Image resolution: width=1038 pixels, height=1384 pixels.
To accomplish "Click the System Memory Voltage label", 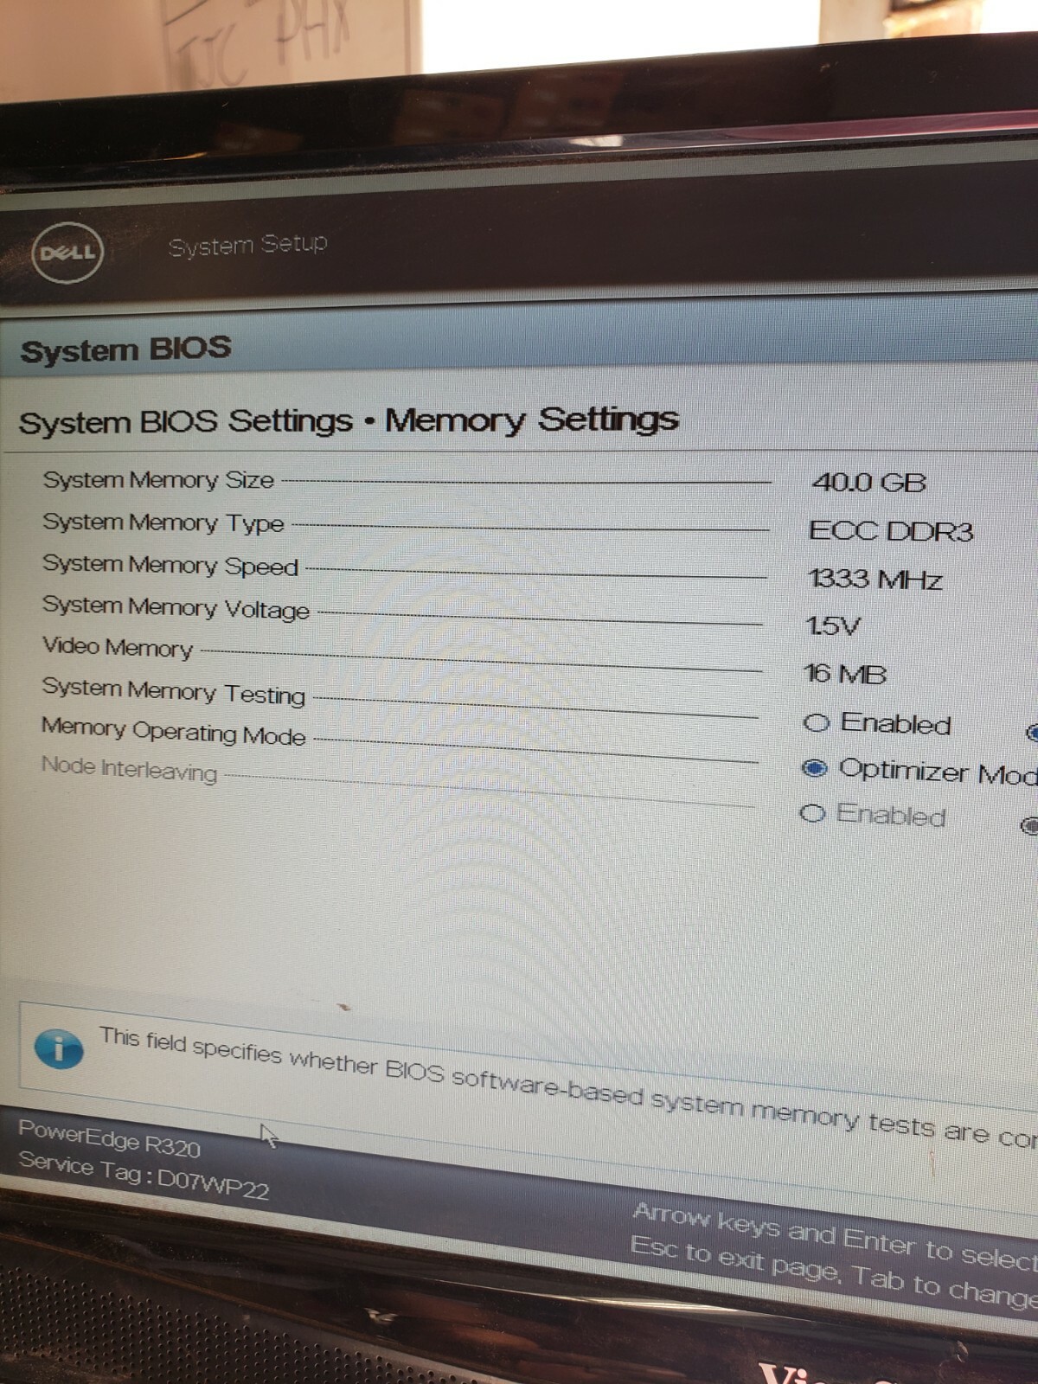I will pos(176,607).
